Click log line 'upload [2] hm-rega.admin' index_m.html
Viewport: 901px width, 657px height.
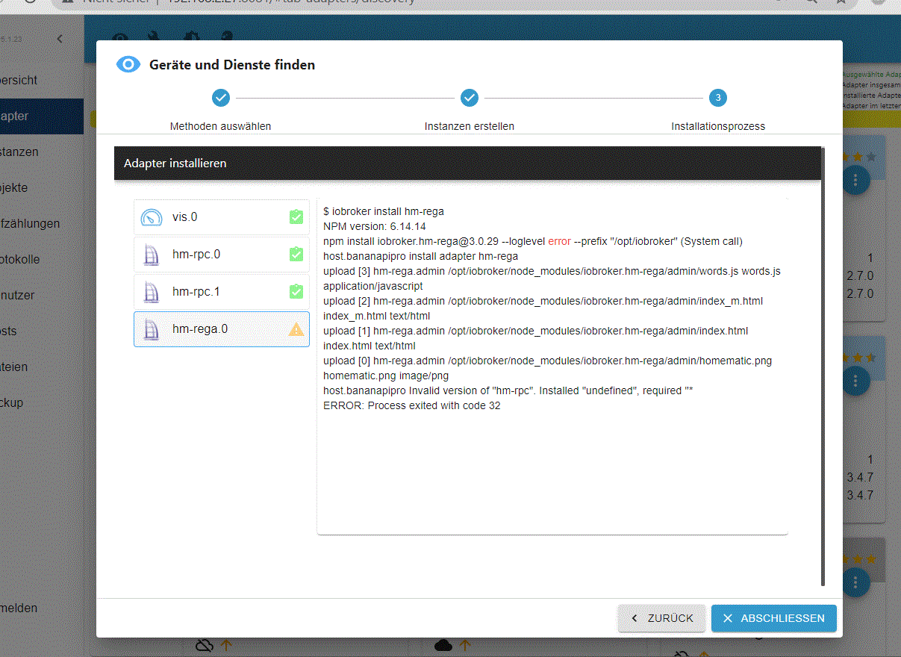(543, 308)
